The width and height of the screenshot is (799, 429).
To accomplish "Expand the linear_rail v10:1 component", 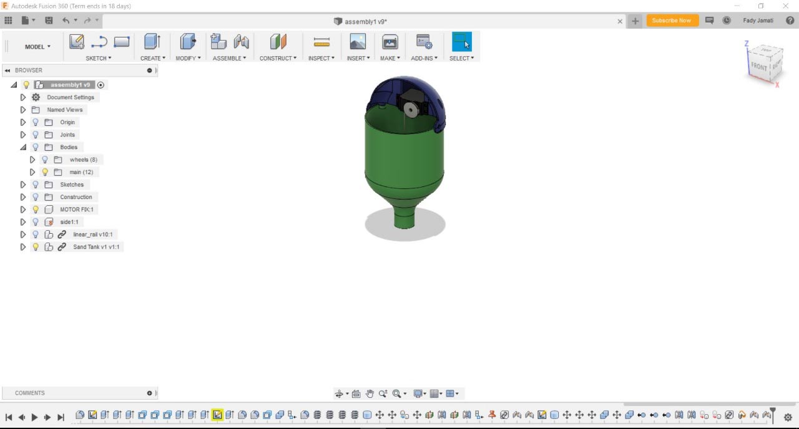I will pyautogui.click(x=23, y=234).
